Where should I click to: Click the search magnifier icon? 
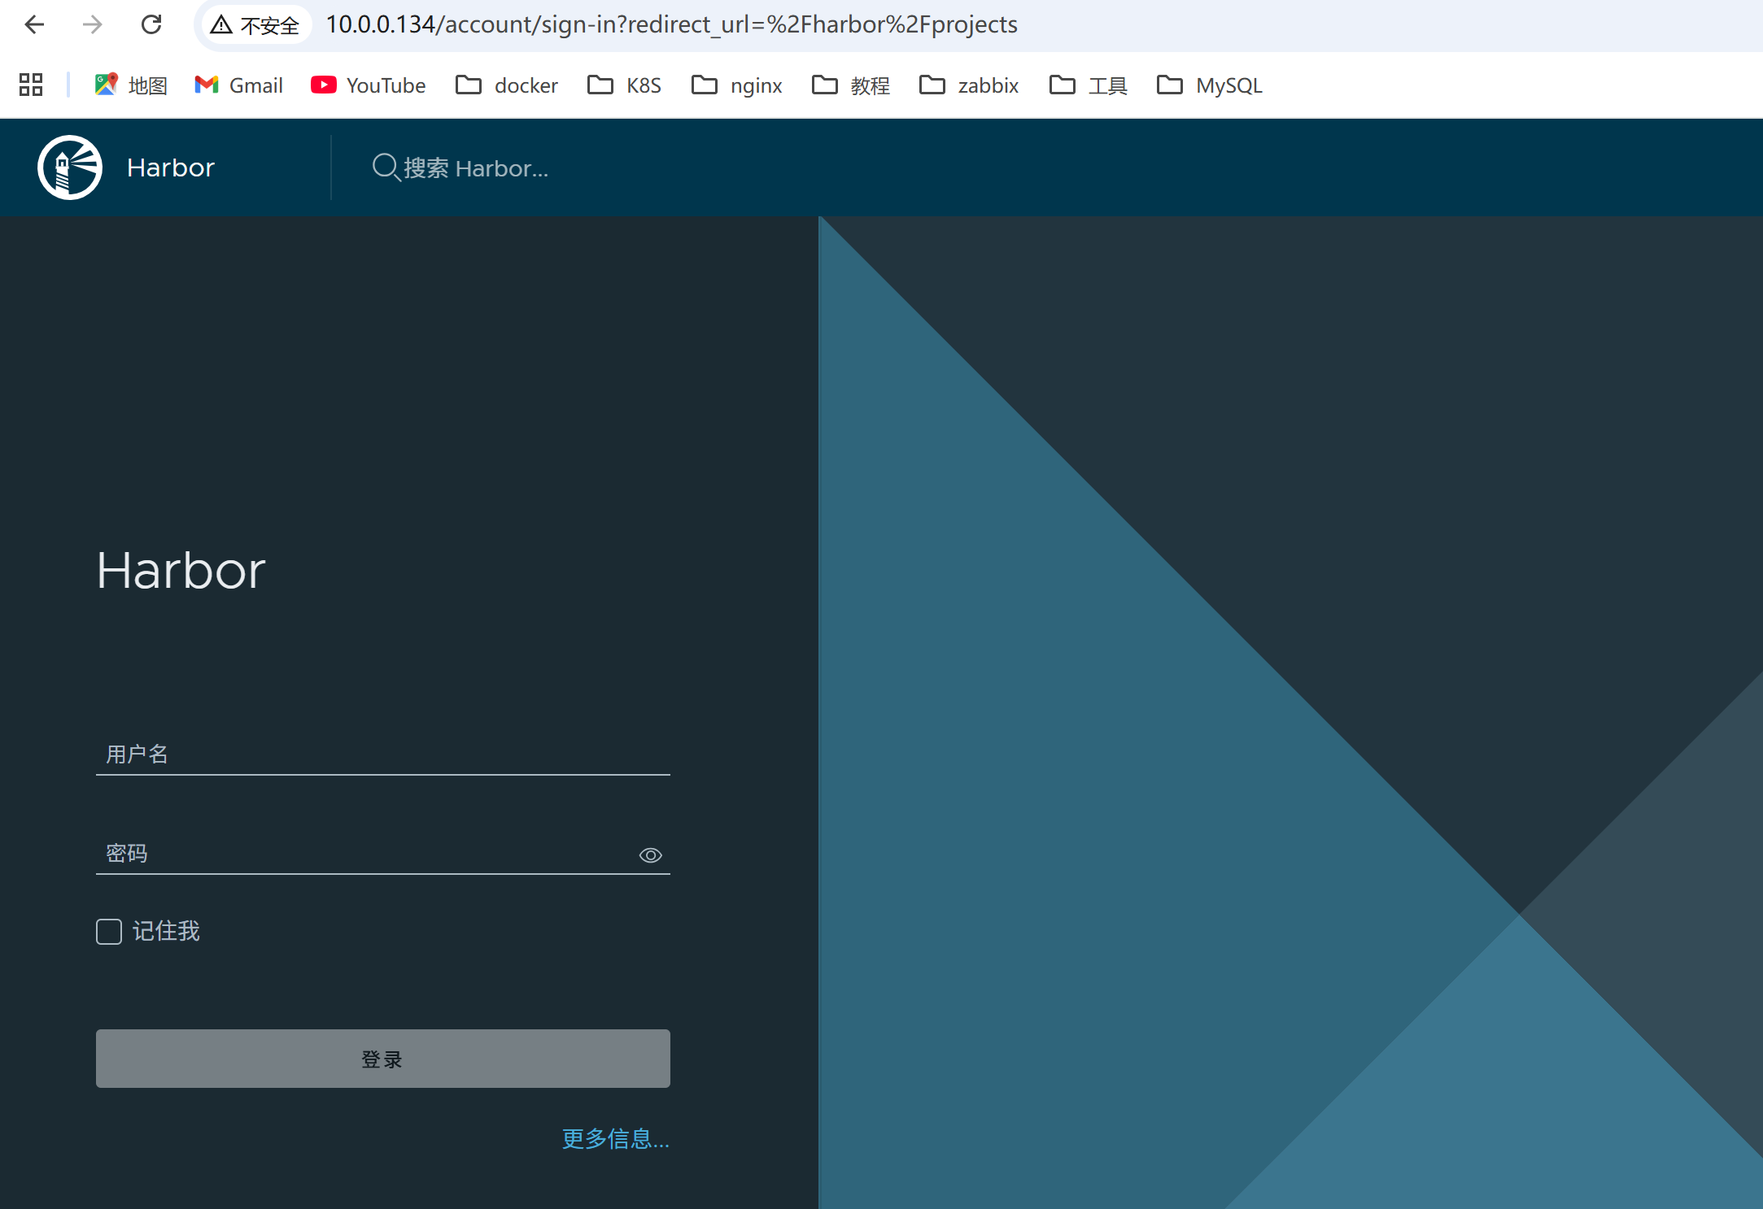tap(386, 167)
